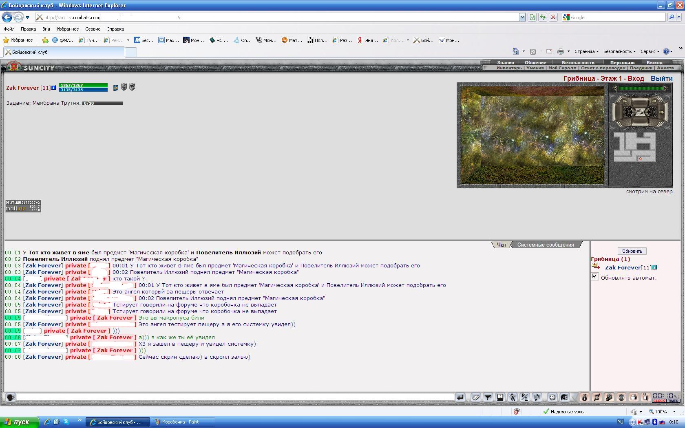Click the speaking head icon beside chat input
The width and height of the screenshot is (685, 428).
pyautogui.click(x=11, y=397)
